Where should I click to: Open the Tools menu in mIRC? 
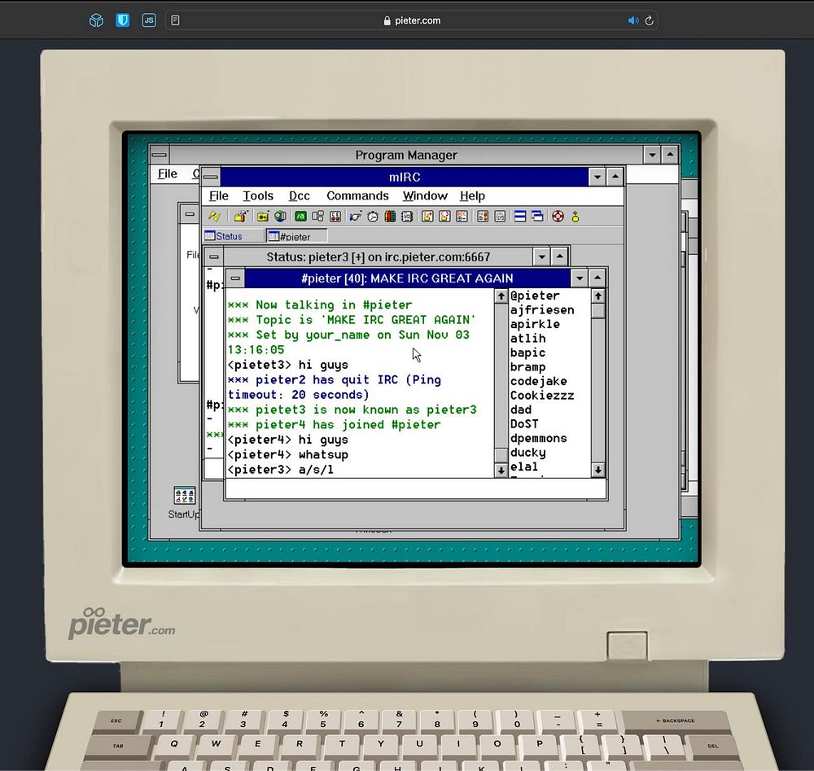[258, 195]
